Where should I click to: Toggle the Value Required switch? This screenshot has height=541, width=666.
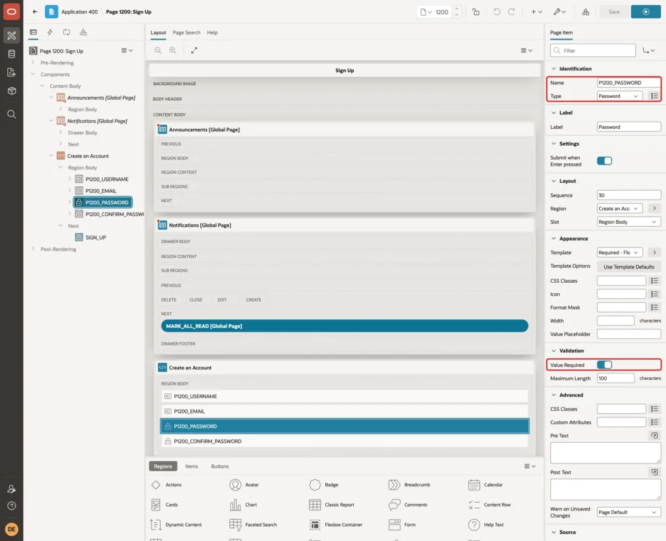pos(604,365)
